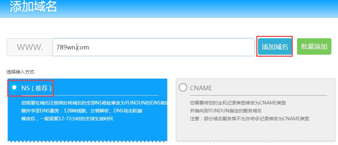
Task: Select the NS（推荐） radio button
Action: [x=14, y=88]
